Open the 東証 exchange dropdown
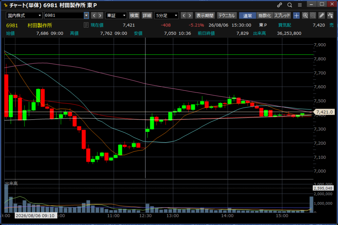This screenshot has height=225, width=338. point(116,16)
